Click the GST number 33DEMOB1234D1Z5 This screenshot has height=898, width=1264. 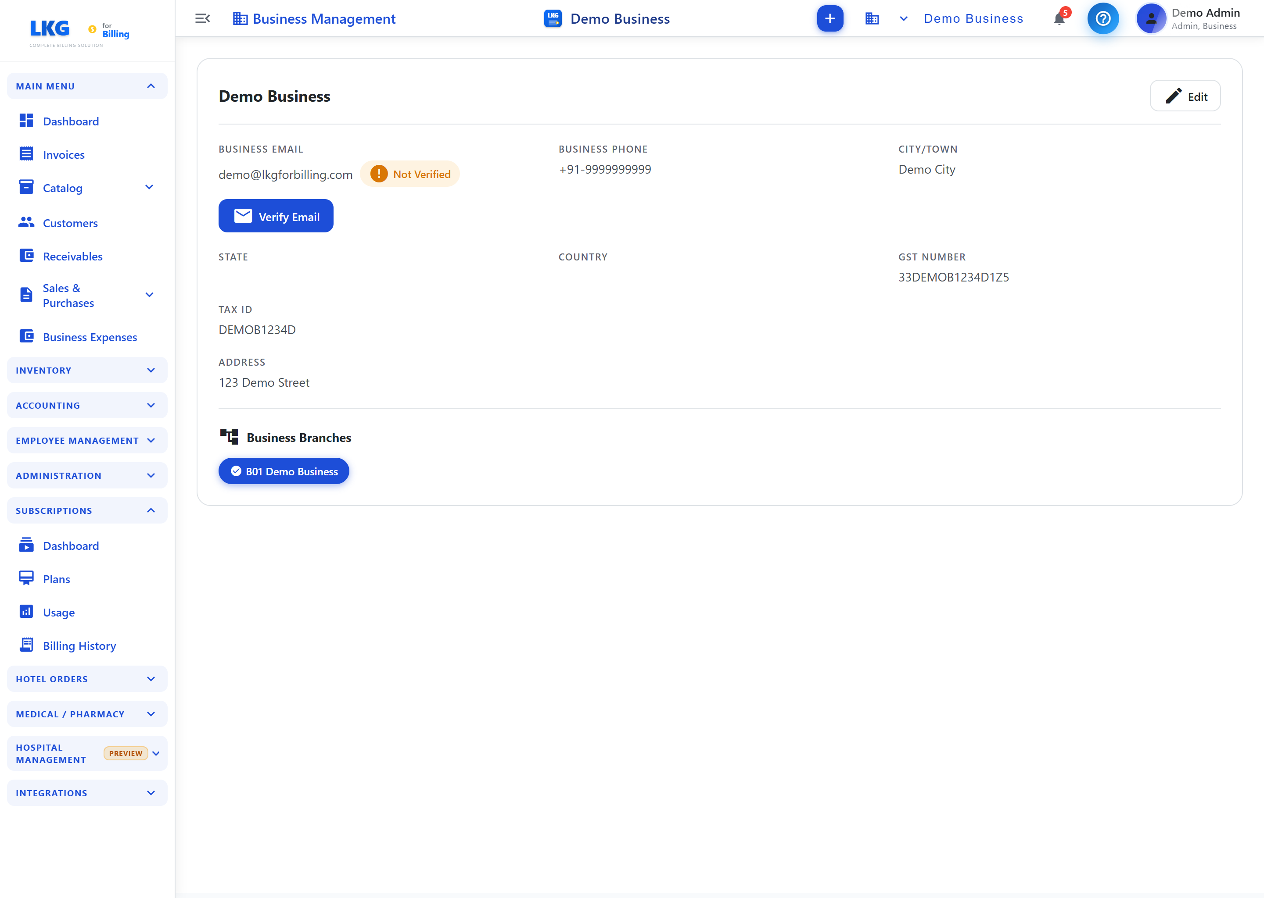pyautogui.click(x=954, y=277)
